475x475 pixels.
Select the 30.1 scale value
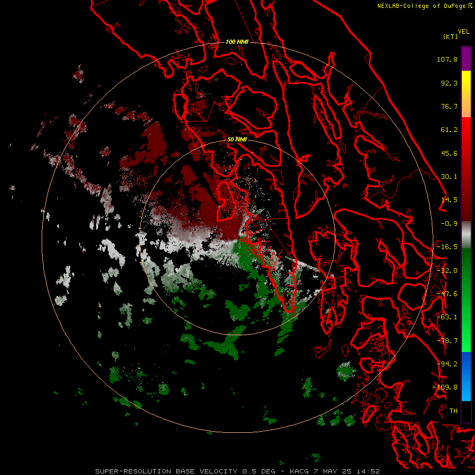click(x=449, y=177)
